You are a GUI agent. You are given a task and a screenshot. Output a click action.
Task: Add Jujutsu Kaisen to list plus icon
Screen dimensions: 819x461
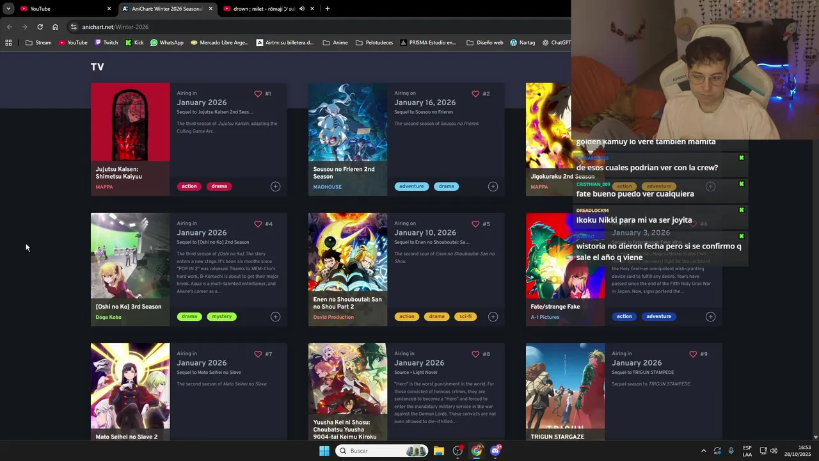coord(275,186)
